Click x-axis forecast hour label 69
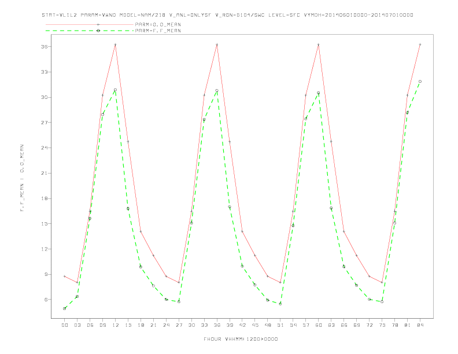The image size is (458, 354). [357, 325]
